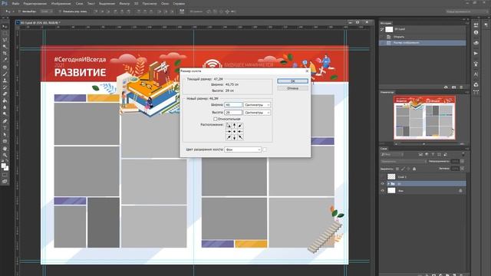Viewport: 491px width, 276px height.
Task: Open width units dropdown Сантиметры
Action: point(257,105)
